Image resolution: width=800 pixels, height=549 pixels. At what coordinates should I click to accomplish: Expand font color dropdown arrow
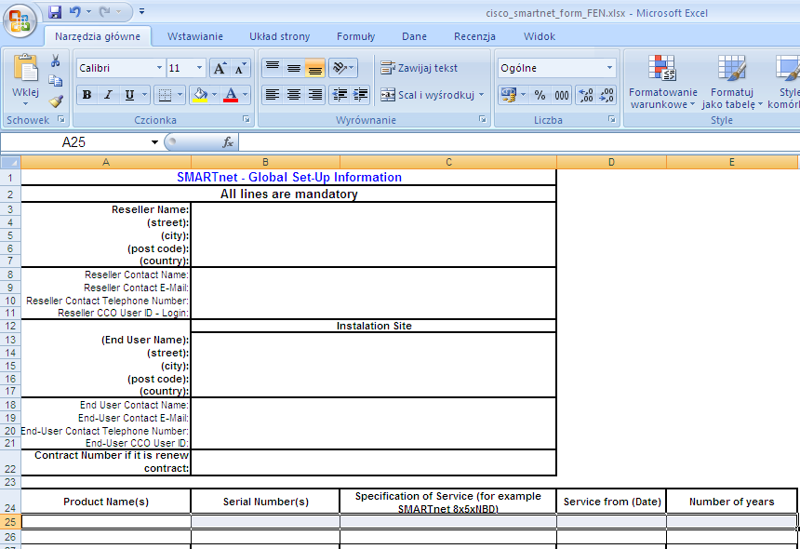coord(245,95)
